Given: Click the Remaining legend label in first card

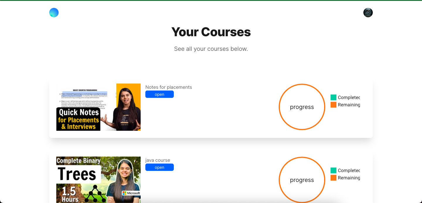Looking at the screenshot, I should 349,105.
